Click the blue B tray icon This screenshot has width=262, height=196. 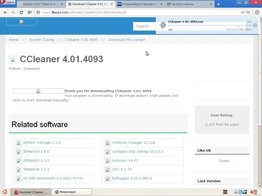point(241,192)
